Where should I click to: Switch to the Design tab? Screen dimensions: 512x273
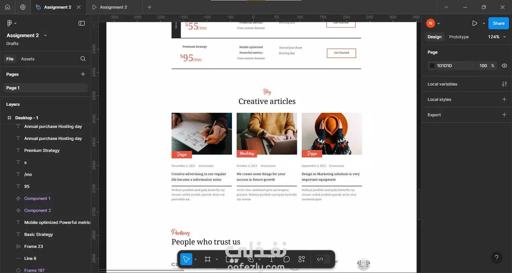pyautogui.click(x=434, y=37)
